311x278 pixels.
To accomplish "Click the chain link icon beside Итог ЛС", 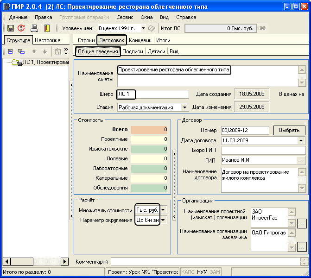I will [262, 28].
